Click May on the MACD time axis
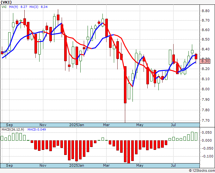Viewport: 215px width, 173px height. coord(140,165)
